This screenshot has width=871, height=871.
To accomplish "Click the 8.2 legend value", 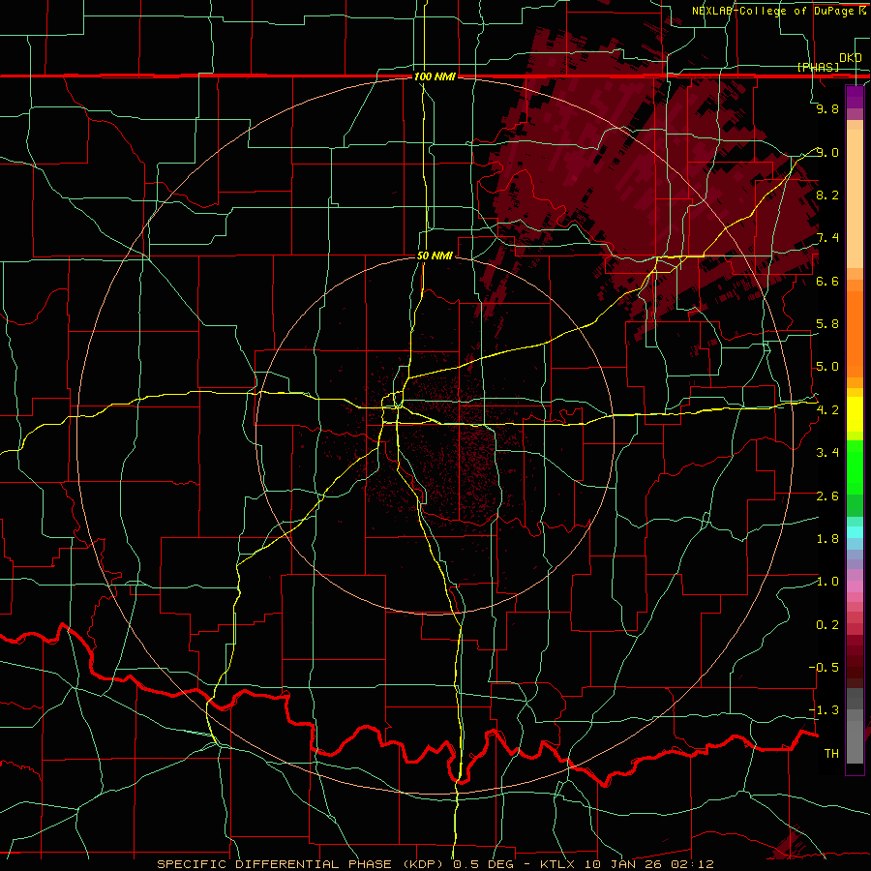I will point(827,195).
